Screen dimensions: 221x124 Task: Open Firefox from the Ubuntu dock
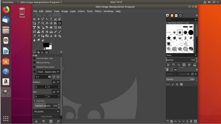pyautogui.click(x=6, y=10)
